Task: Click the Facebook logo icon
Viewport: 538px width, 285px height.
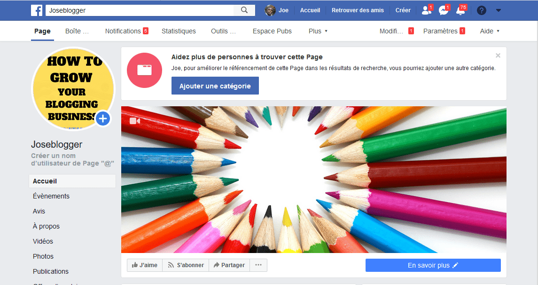Action: [x=37, y=10]
